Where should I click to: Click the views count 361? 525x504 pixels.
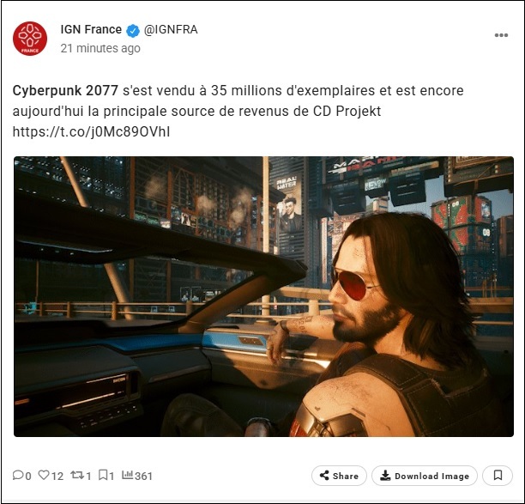[143, 476]
